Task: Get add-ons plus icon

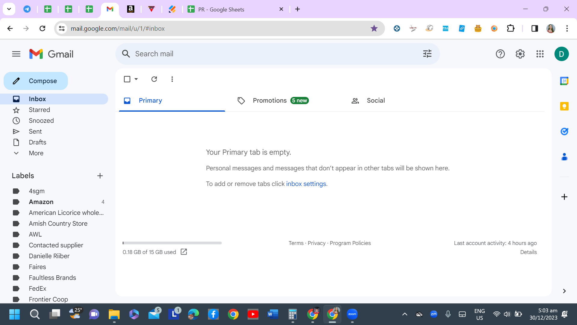Action: 564,197
